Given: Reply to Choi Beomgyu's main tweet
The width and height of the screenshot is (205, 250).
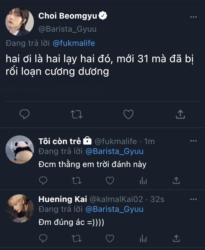Looking at the screenshot, I should point(25,114).
